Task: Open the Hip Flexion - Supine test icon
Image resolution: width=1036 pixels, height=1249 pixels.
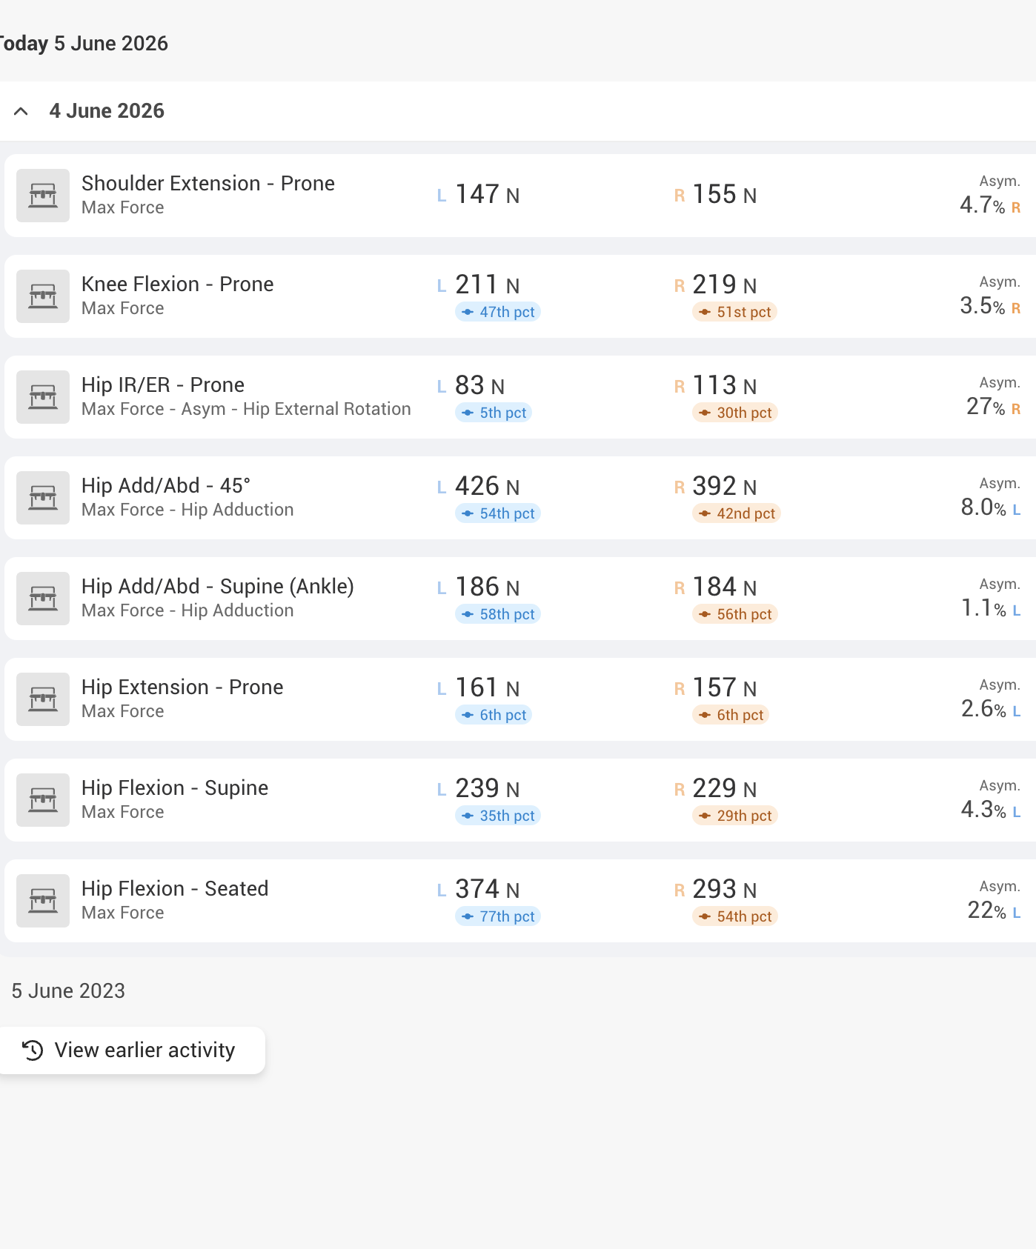Action: point(43,800)
